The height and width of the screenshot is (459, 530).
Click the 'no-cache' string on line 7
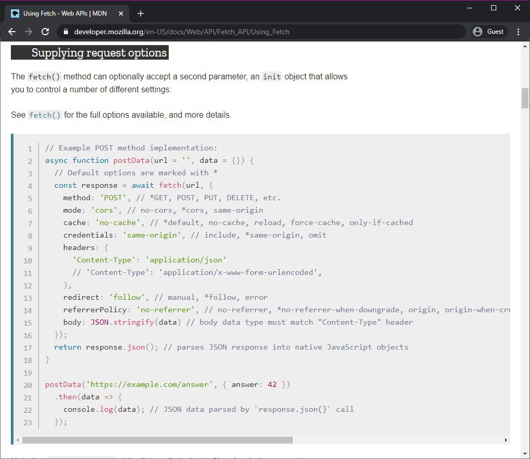click(117, 222)
